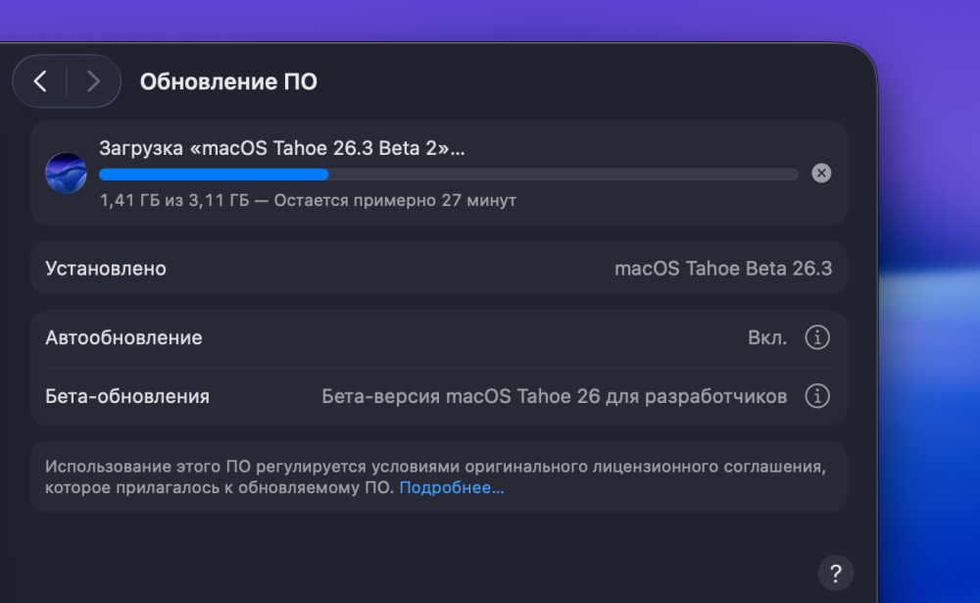Click the license agreement notice text

[436, 477]
